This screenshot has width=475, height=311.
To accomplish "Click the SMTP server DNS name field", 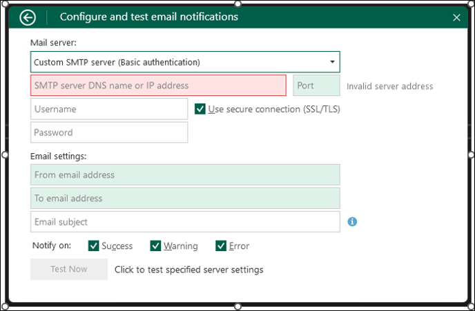I will tap(158, 86).
